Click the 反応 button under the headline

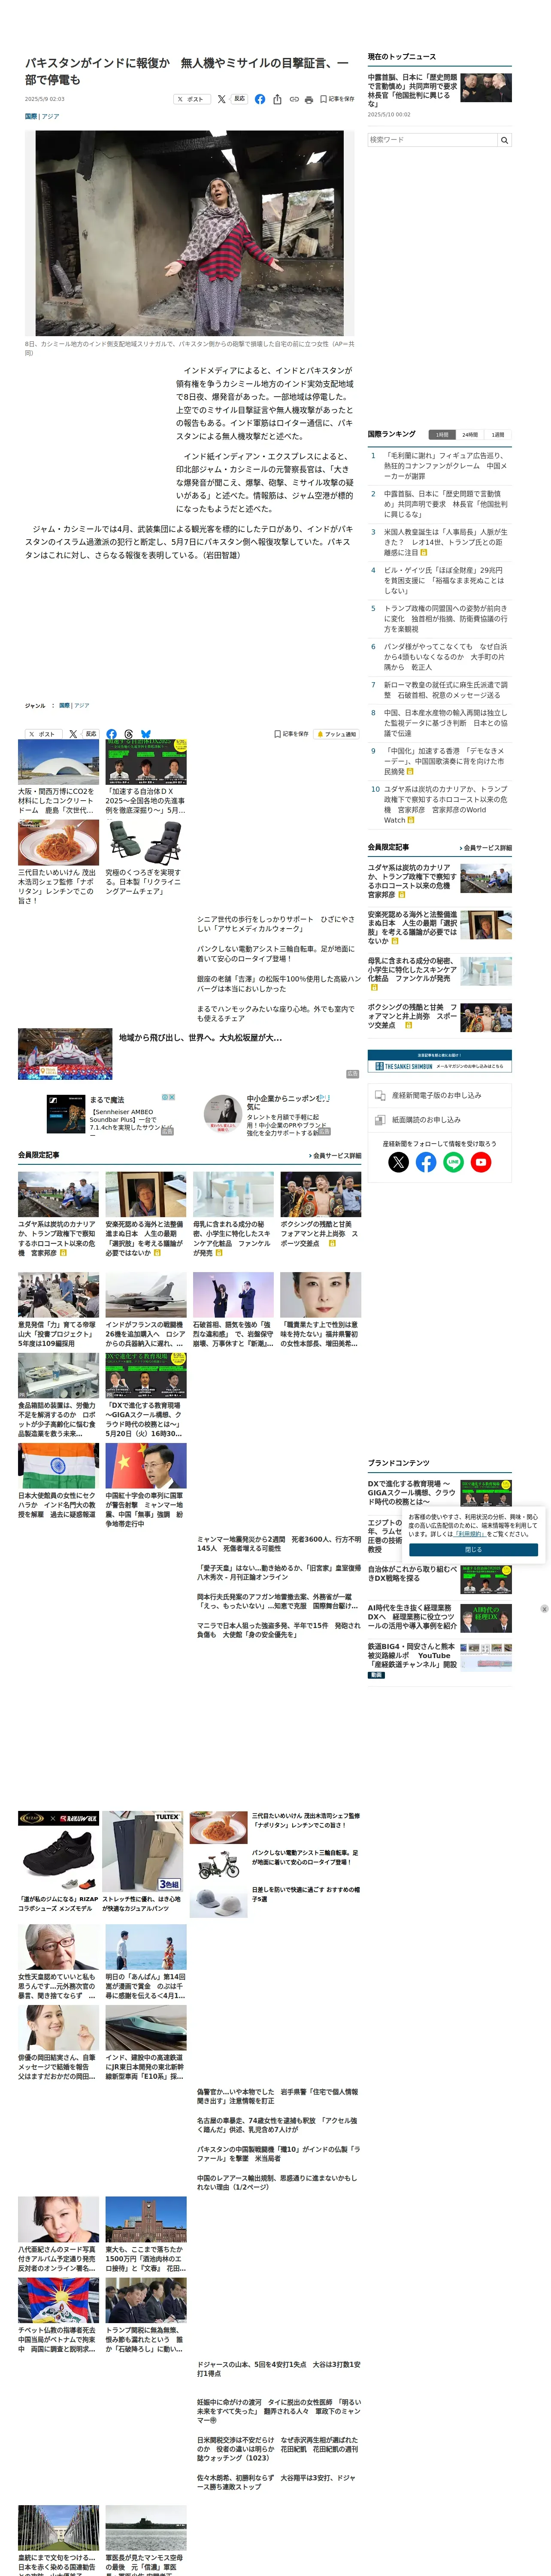point(239,99)
